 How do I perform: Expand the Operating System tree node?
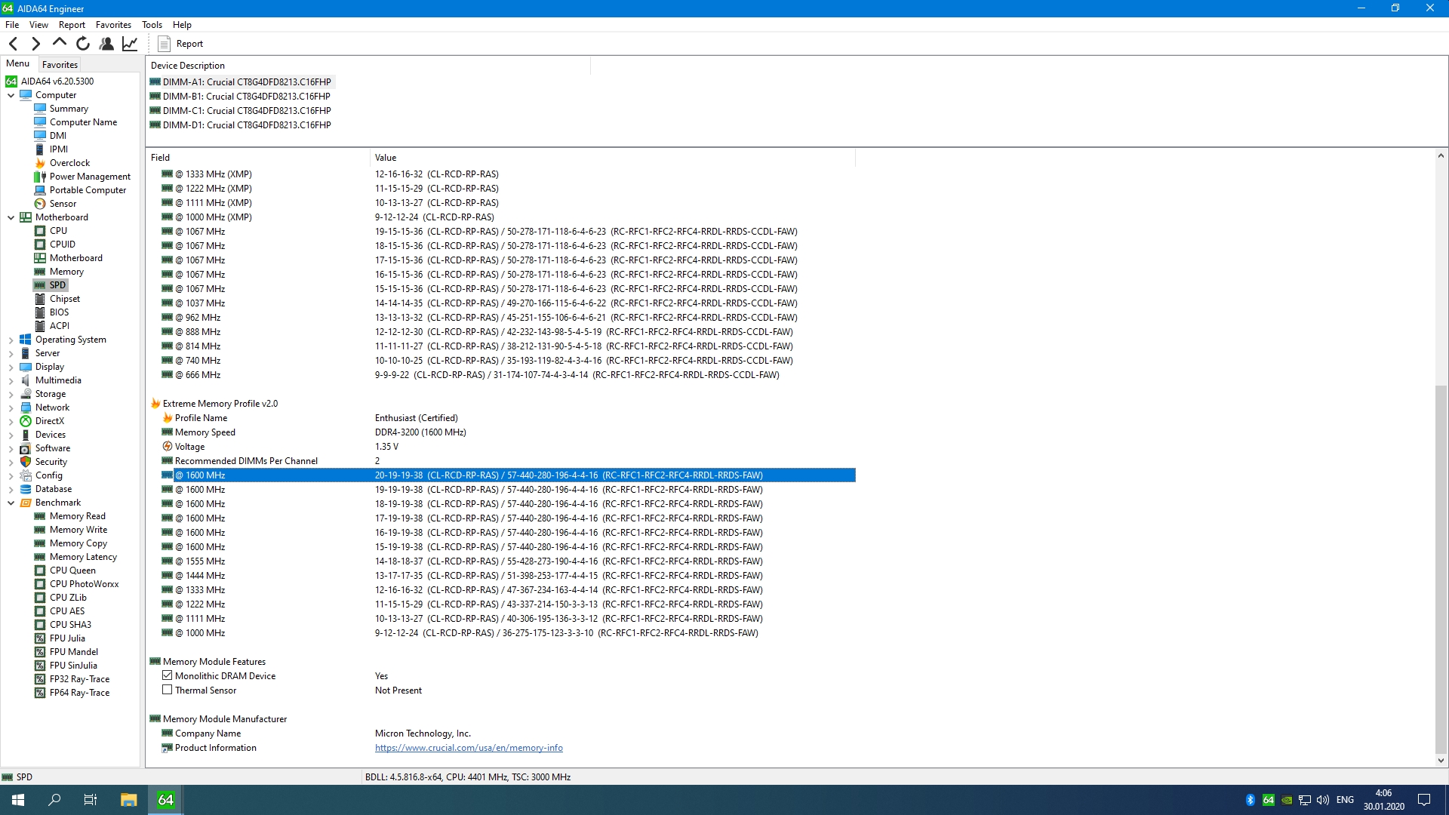[x=11, y=340]
